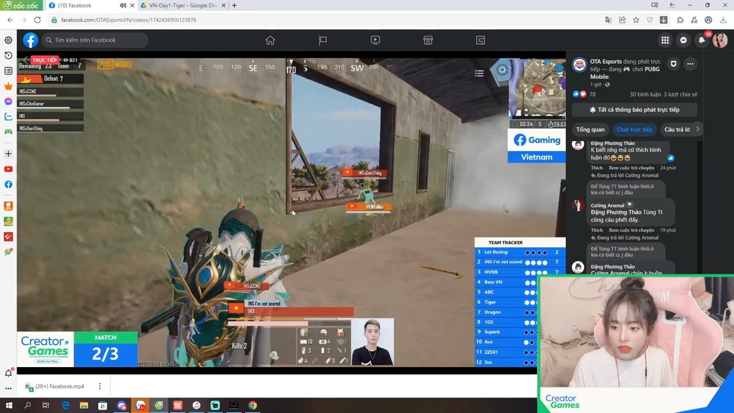
Task: Open Facebook home feed icon
Action: (x=270, y=40)
